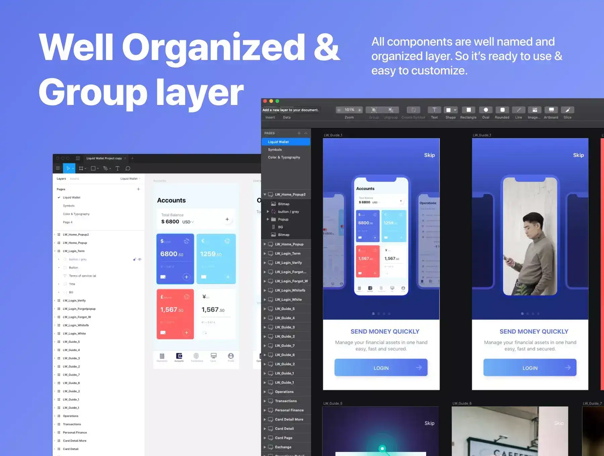Select the Rectangle shape tool
Image resolution: width=604 pixels, height=456 pixels.
point(468,110)
